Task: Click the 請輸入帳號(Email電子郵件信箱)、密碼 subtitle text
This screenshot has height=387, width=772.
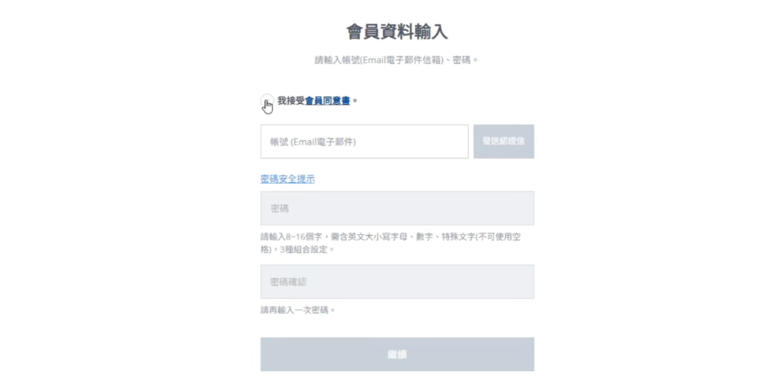Action: 397,59
